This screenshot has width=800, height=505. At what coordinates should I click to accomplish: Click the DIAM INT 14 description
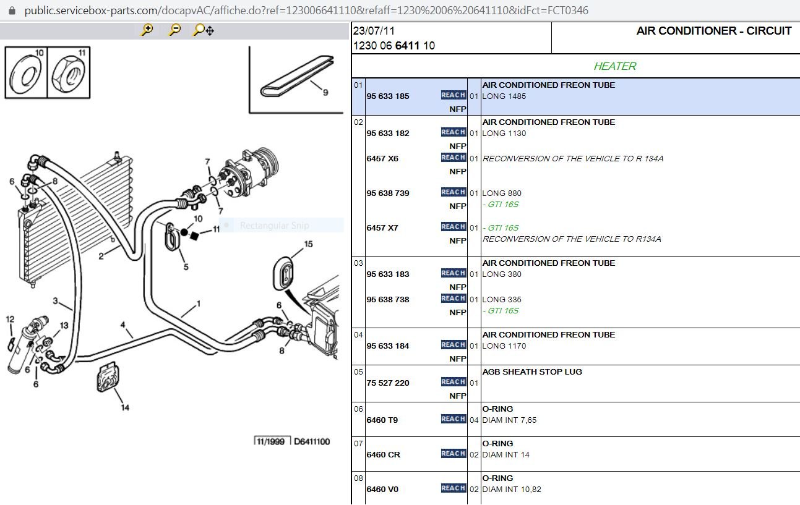coord(506,455)
